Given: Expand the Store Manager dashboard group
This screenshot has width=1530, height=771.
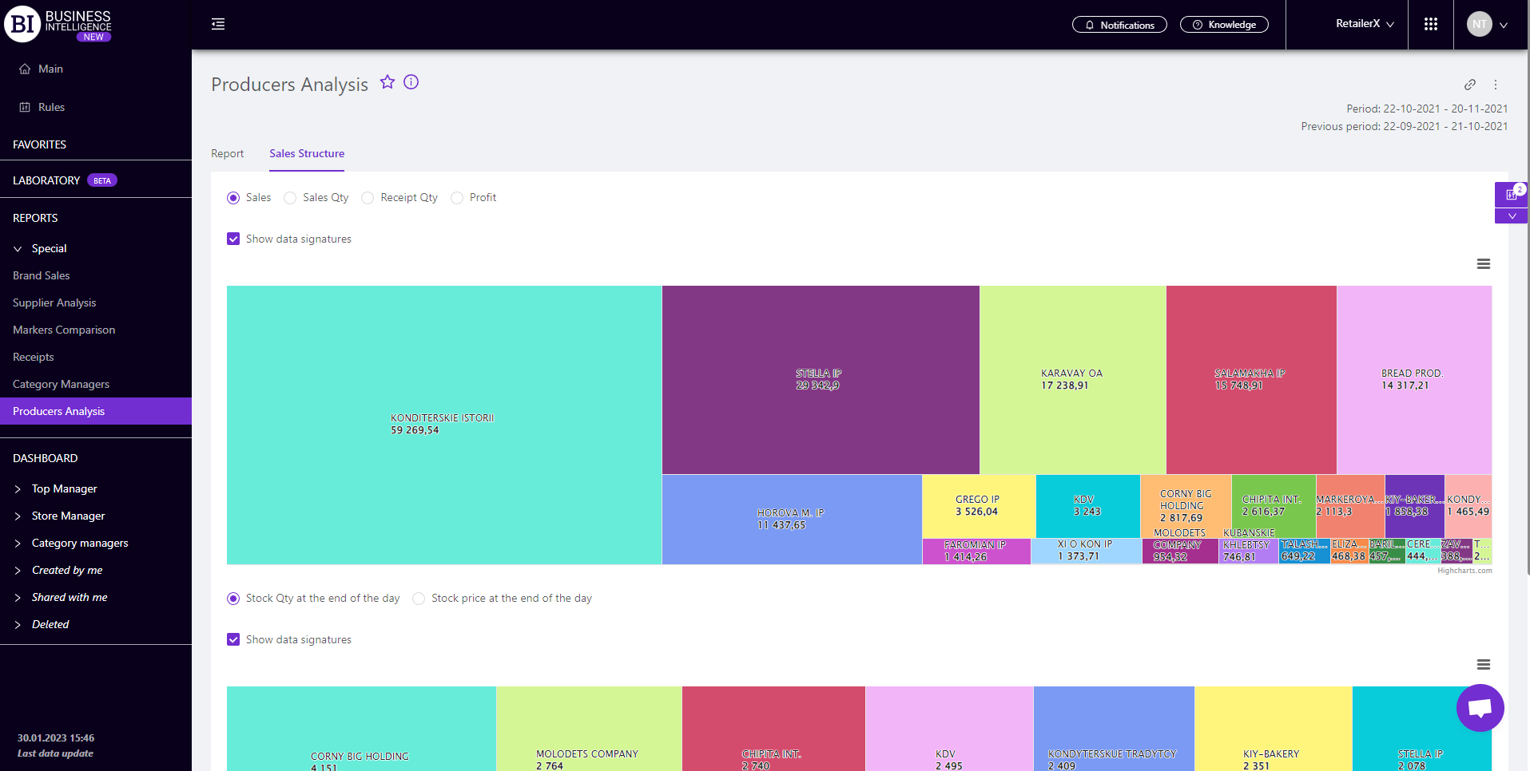Looking at the screenshot, I should point(18,516).
